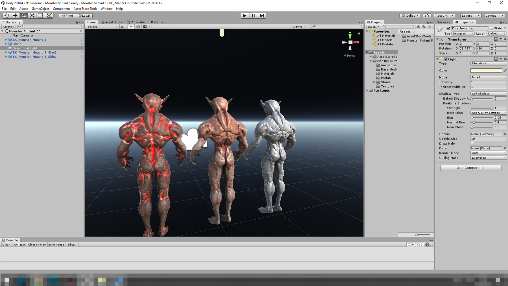Select the Hand tool in toolbar
The height and width of the screenshot is (286, 508).
(6, 16)
